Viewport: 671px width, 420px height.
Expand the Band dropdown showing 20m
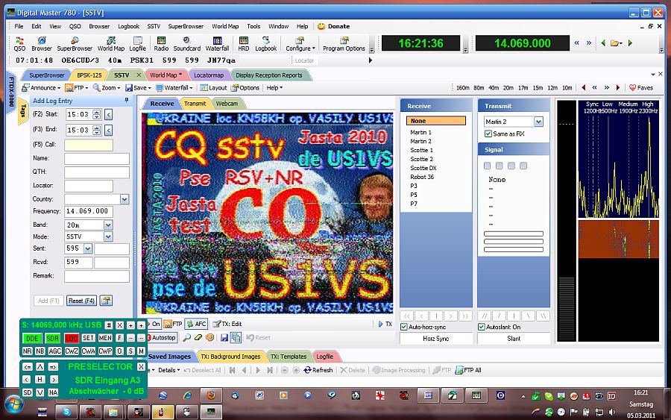click(108, 225)
